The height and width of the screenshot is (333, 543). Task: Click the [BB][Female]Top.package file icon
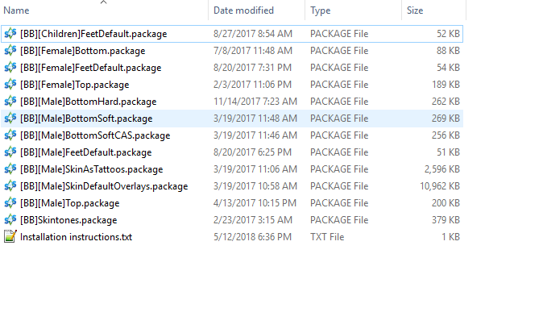pos(10,85)
